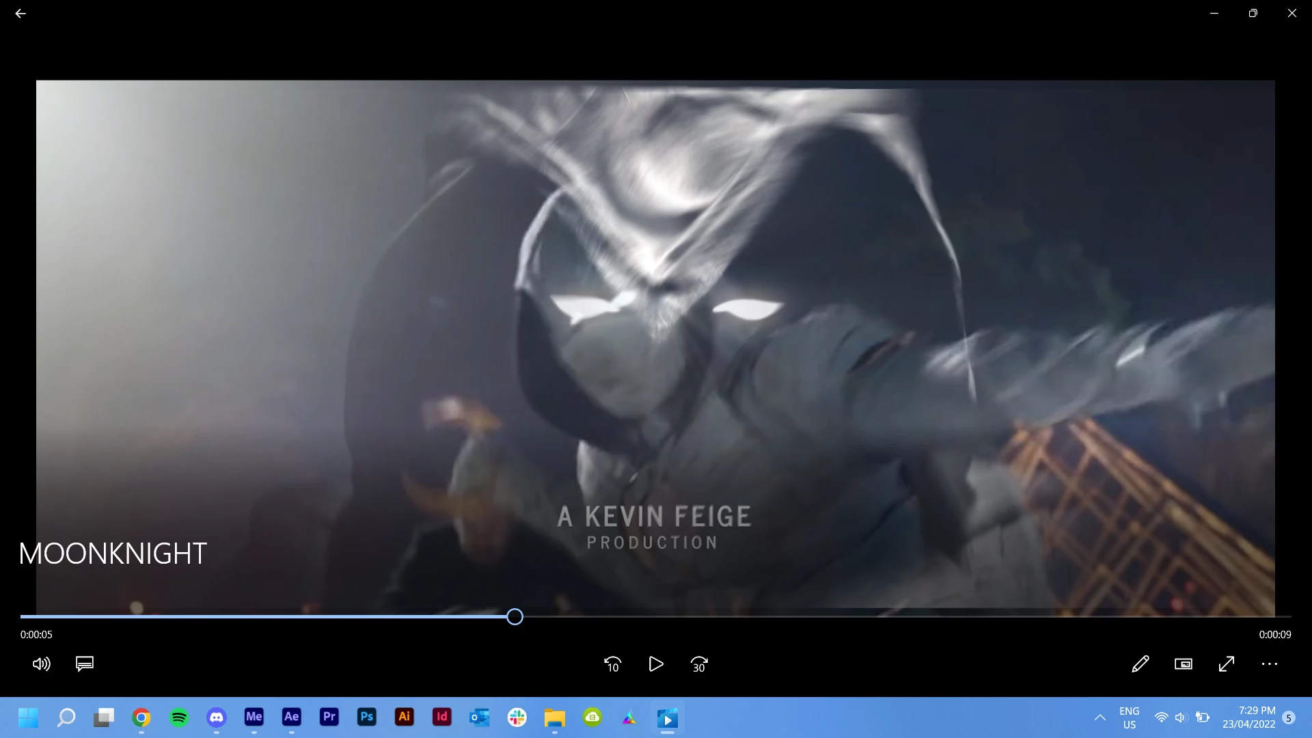Open the more options menu

tap(1270, 664)
